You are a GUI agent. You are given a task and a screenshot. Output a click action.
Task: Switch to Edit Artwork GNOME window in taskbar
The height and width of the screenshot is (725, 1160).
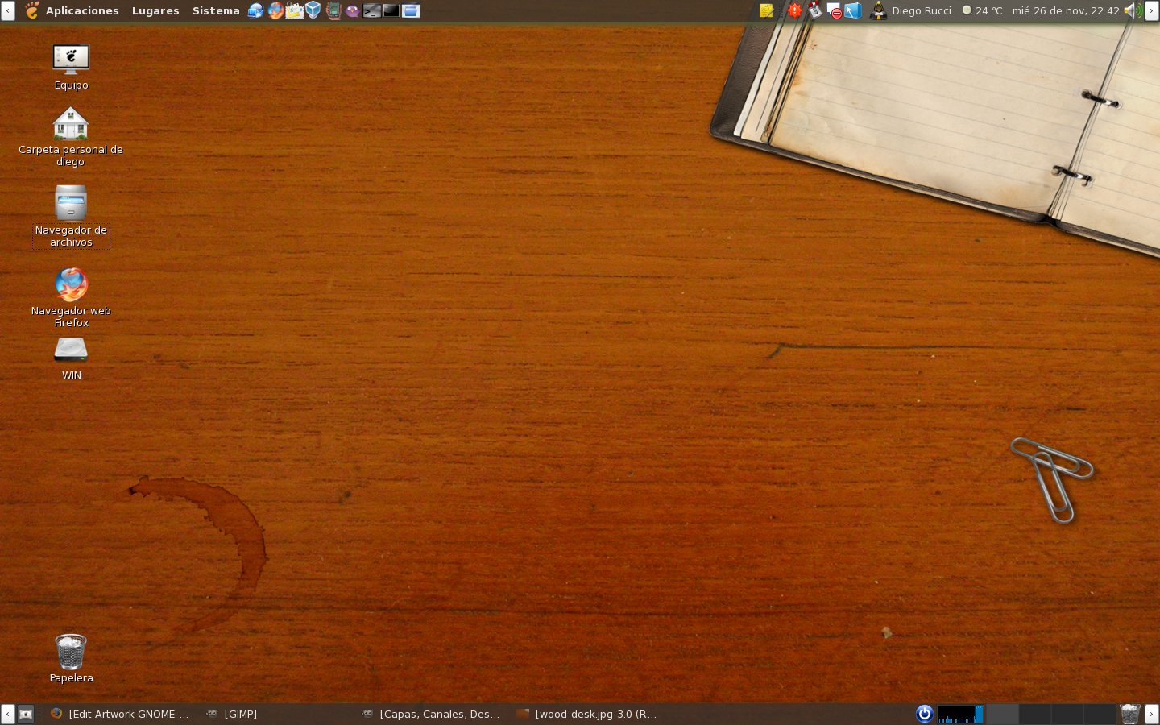click(119, 714)
